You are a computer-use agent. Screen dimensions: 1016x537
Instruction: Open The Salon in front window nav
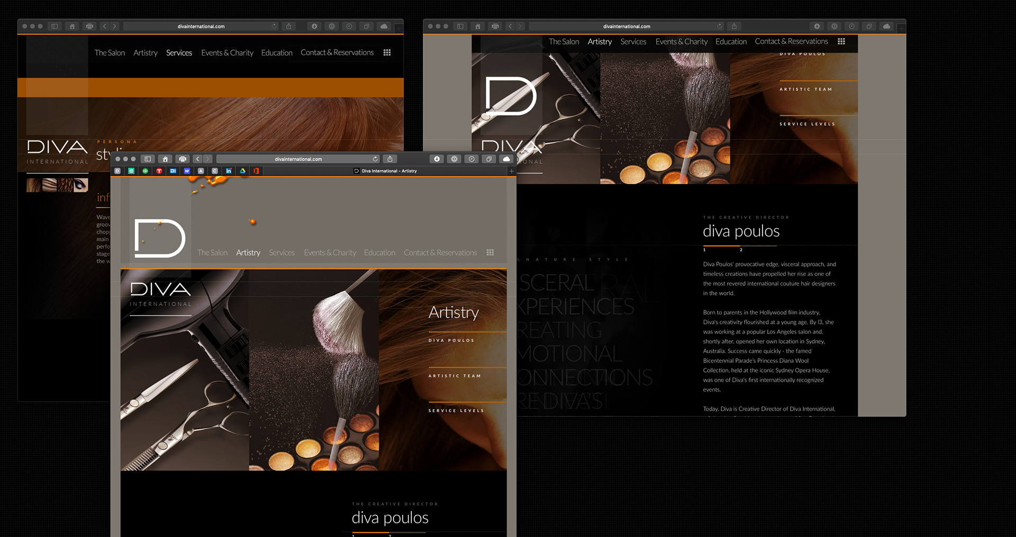(x=212, y=253)
